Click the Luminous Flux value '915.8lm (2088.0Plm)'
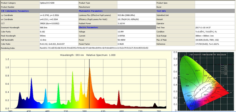The height and width of the screenshot is (112, 236). (126, 15)
